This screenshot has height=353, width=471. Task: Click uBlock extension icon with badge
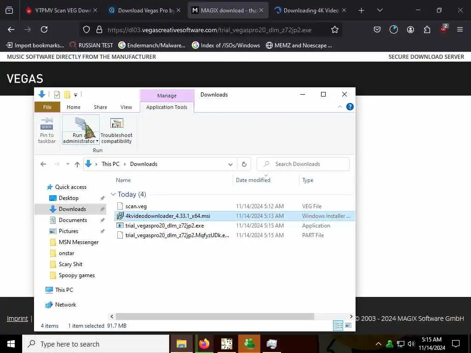444,29
